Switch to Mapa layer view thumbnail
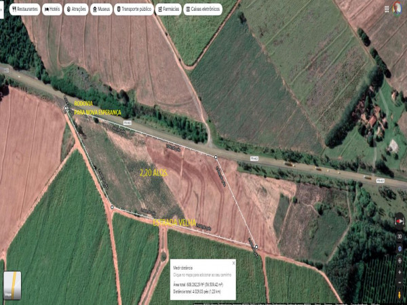This screenshot has height=305, width=407. click(12, 285)
